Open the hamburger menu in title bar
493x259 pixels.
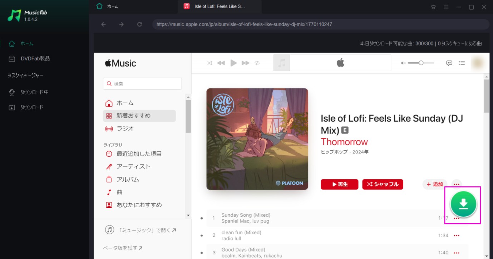click(x=446, y=7)
